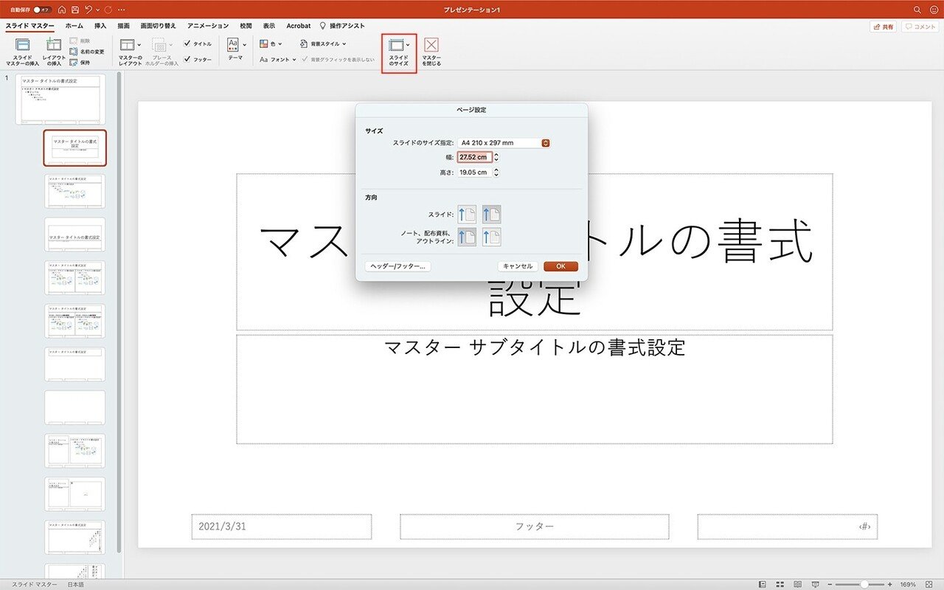Click the 幅 27.52 cm input field
This screenshot has height=590, width=944.
474,157
